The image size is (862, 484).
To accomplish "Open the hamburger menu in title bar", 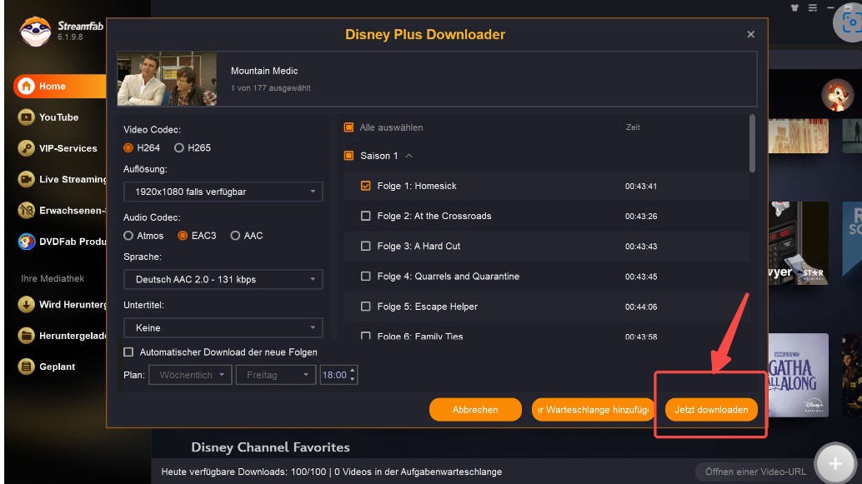I will coord(813,7).
